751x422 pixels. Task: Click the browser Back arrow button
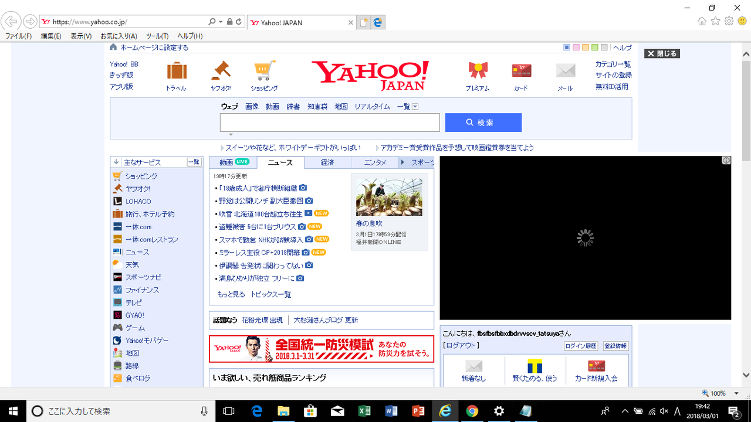coord(11,22)
